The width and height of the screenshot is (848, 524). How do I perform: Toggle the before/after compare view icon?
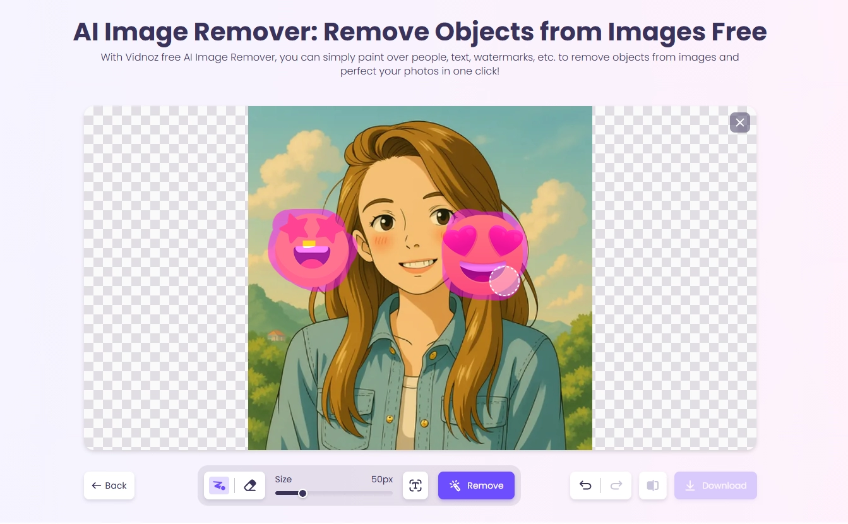[653, 485]
